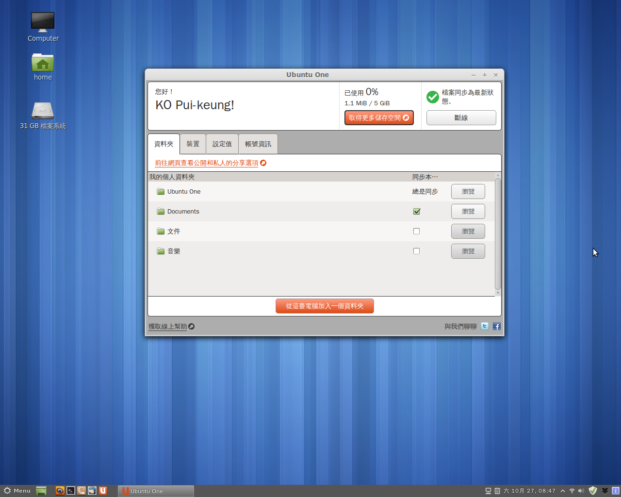Click the purple info tray icon
Image resolution: width=621 pixels, height=497 pixels.
tap(616, 491)
